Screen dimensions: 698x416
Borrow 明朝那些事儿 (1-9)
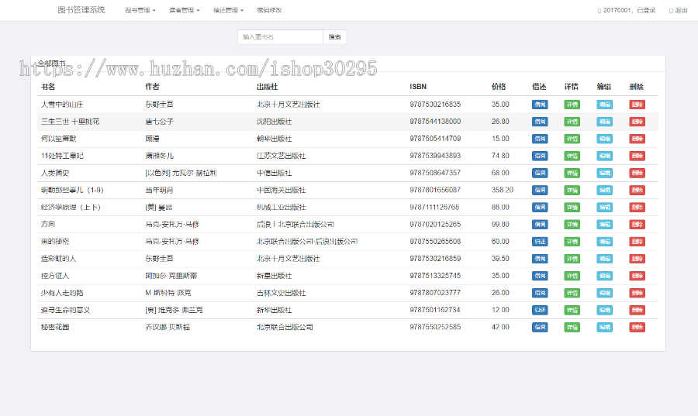click(540, 191)
